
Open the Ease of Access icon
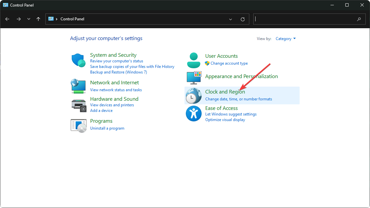pyautogui.click(x=193, y=114)
